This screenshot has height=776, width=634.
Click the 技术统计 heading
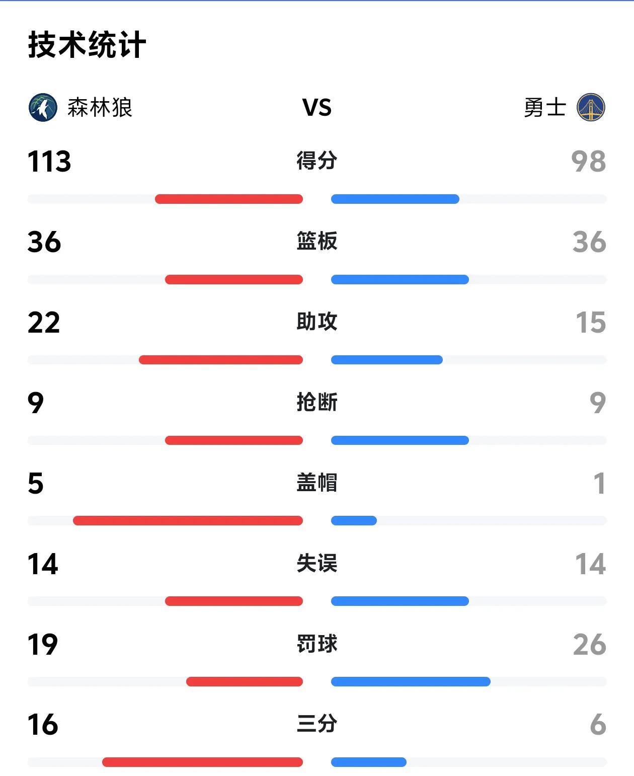[87, 45]
